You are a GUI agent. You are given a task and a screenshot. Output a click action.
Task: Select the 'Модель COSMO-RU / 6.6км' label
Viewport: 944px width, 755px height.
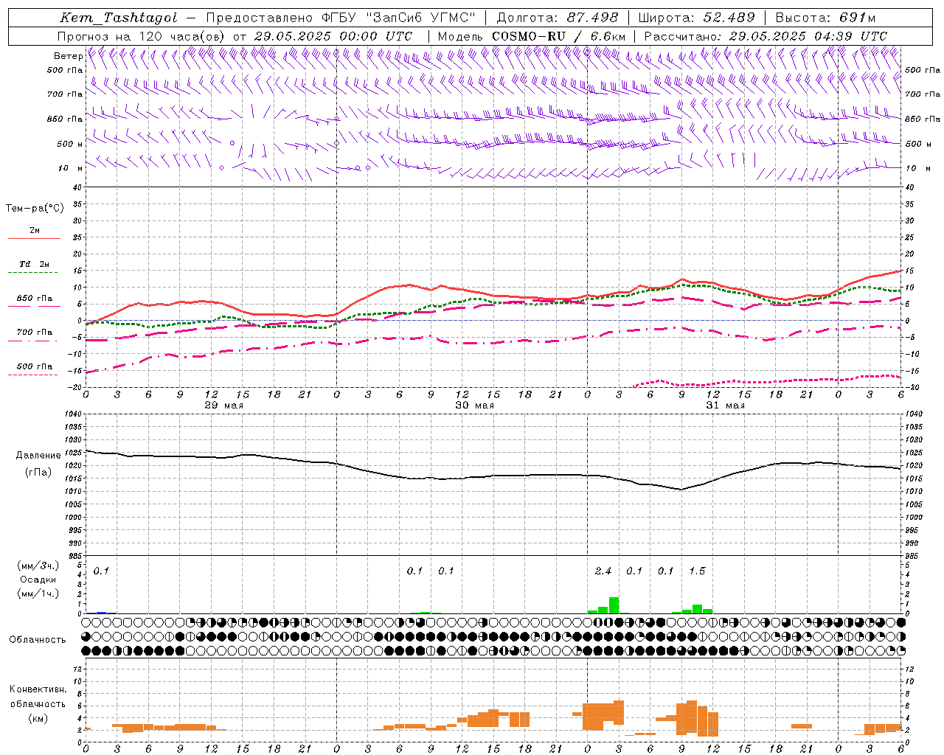click(532, 36)
